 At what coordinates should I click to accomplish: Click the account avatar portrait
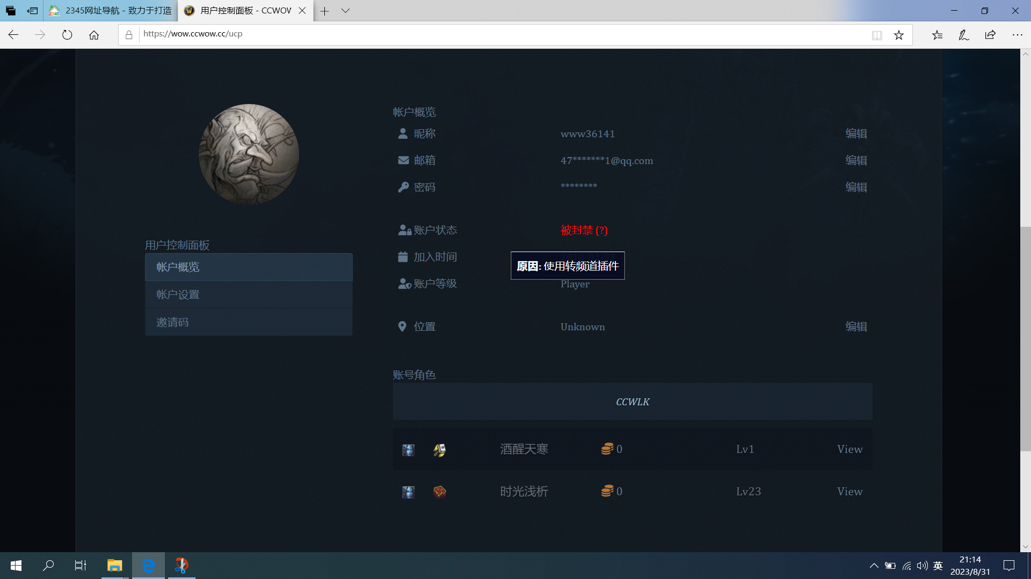[249, 154]
